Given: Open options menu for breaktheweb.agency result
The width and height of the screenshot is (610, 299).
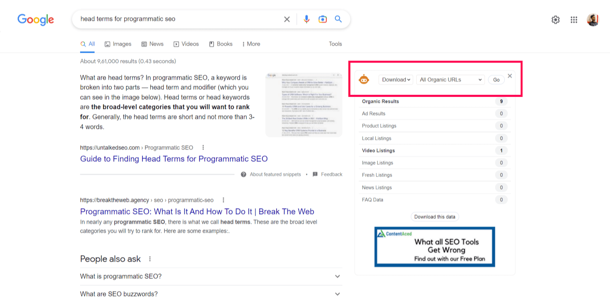Looking at the screenshot, I should coord(223,200).
